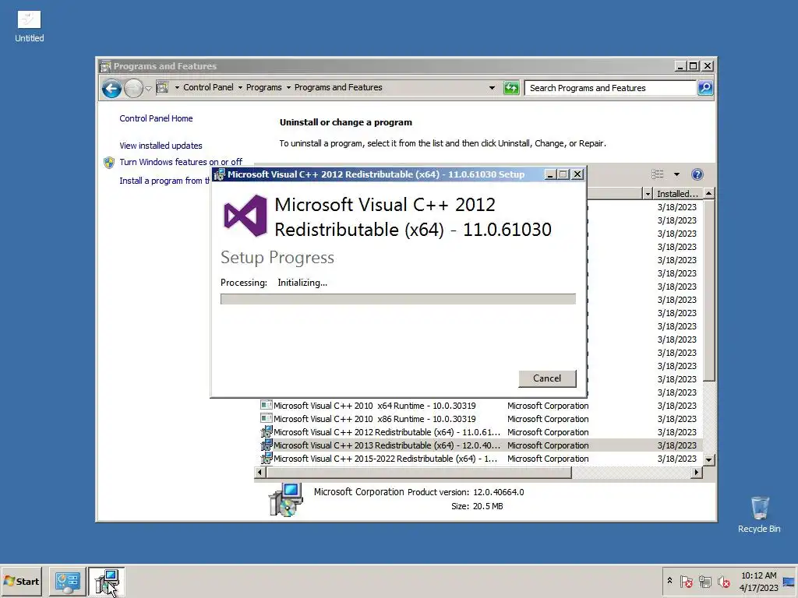Click the vertical scrollbar thumb

[708, 290]
